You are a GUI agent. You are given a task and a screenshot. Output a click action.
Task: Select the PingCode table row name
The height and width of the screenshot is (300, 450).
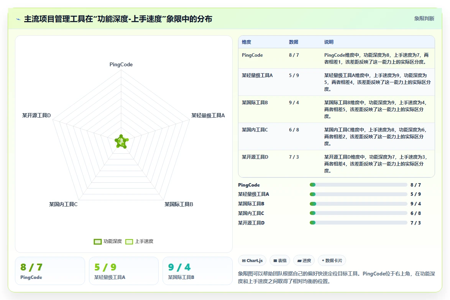click(x=252, y=55)
